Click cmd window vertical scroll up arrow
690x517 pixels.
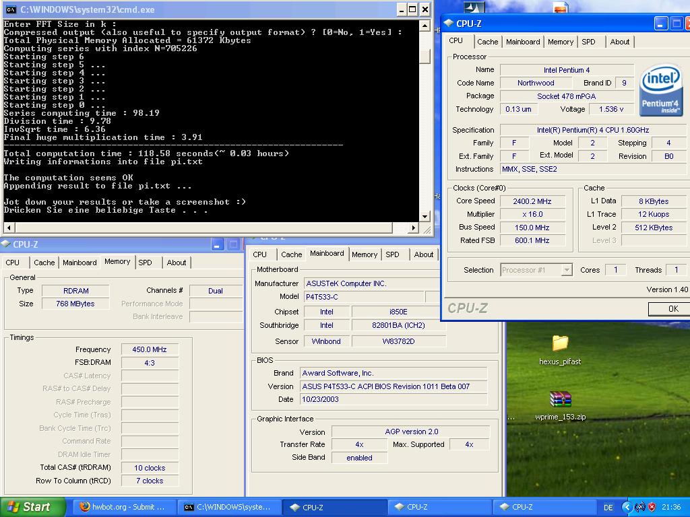pyautogui.click(x=425, y=26)
